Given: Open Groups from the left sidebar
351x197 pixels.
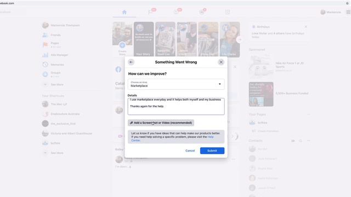Looking at the screenshot, I should 52,74.
